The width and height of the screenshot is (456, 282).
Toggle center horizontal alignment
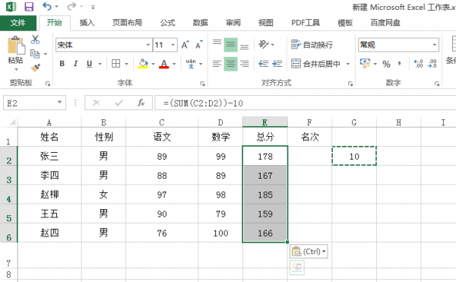[230, 64]
